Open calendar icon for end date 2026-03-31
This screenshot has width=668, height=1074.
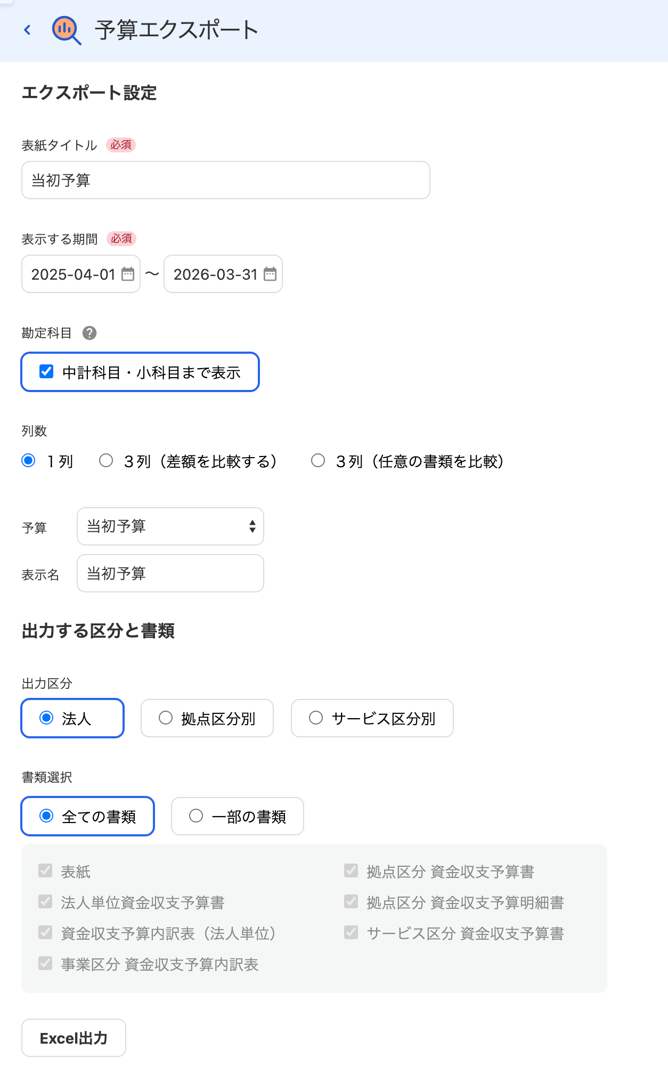click(x=270, y=274)
